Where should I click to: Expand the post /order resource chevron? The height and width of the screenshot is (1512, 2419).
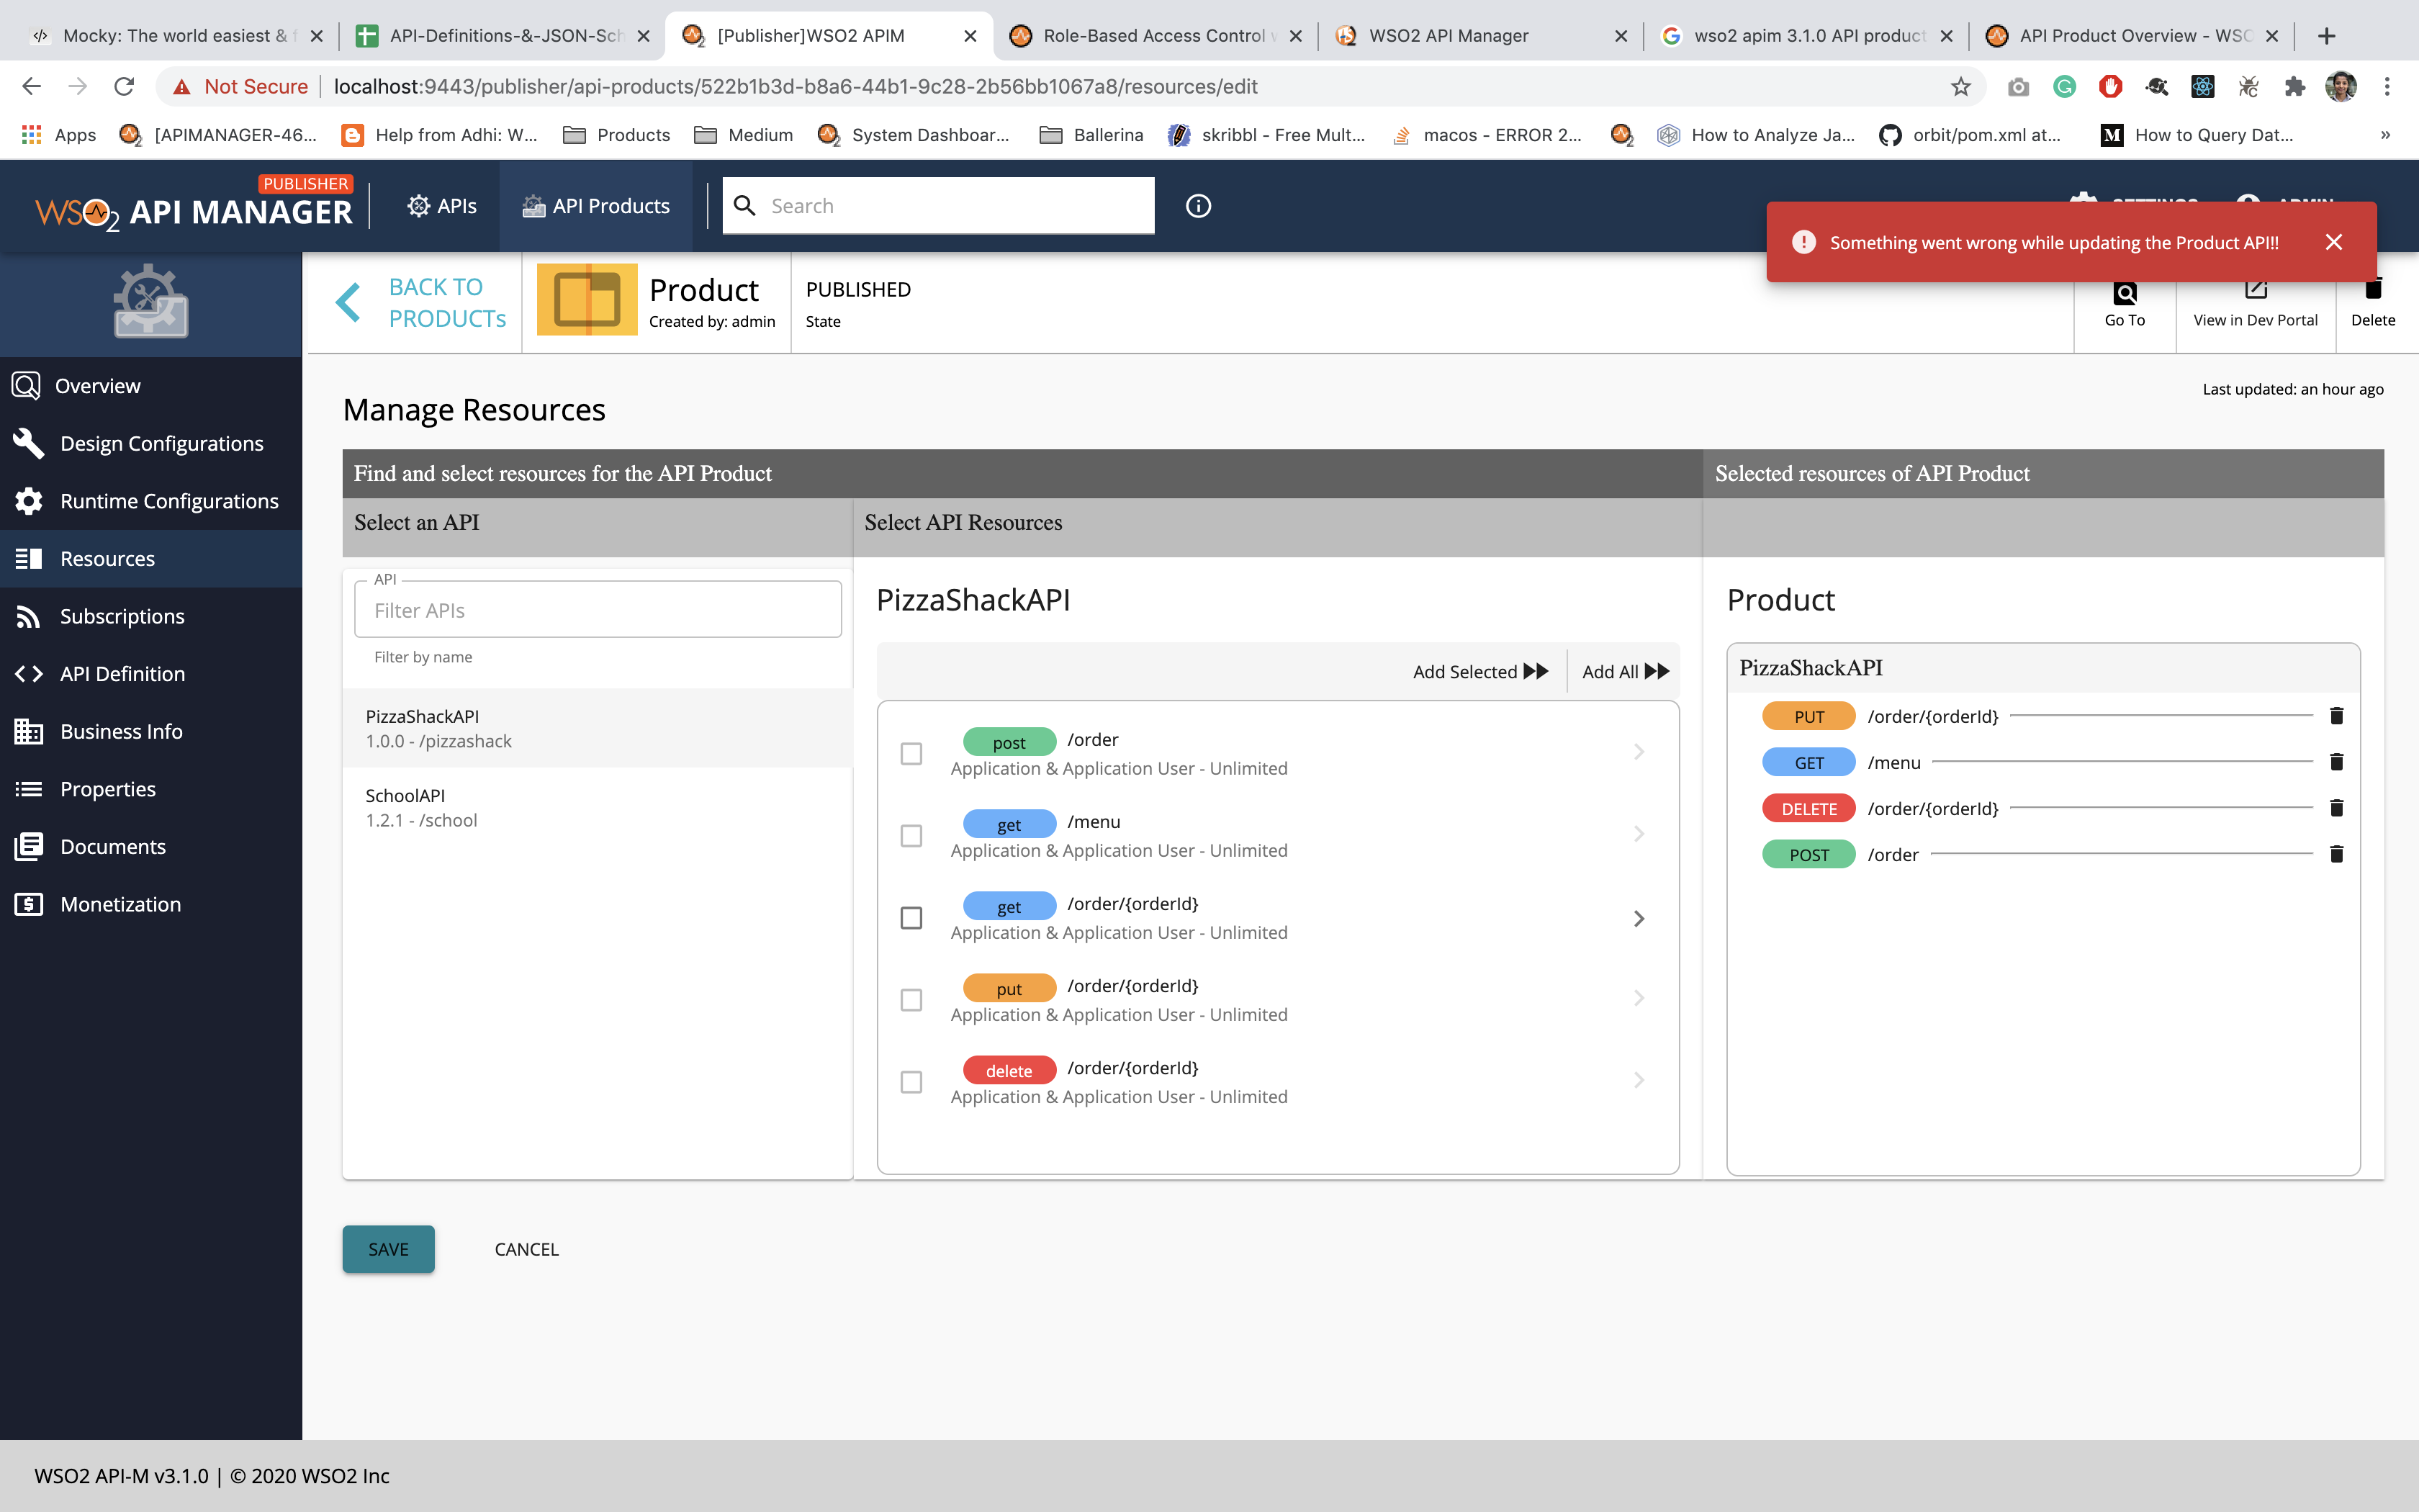[1639, 752]
